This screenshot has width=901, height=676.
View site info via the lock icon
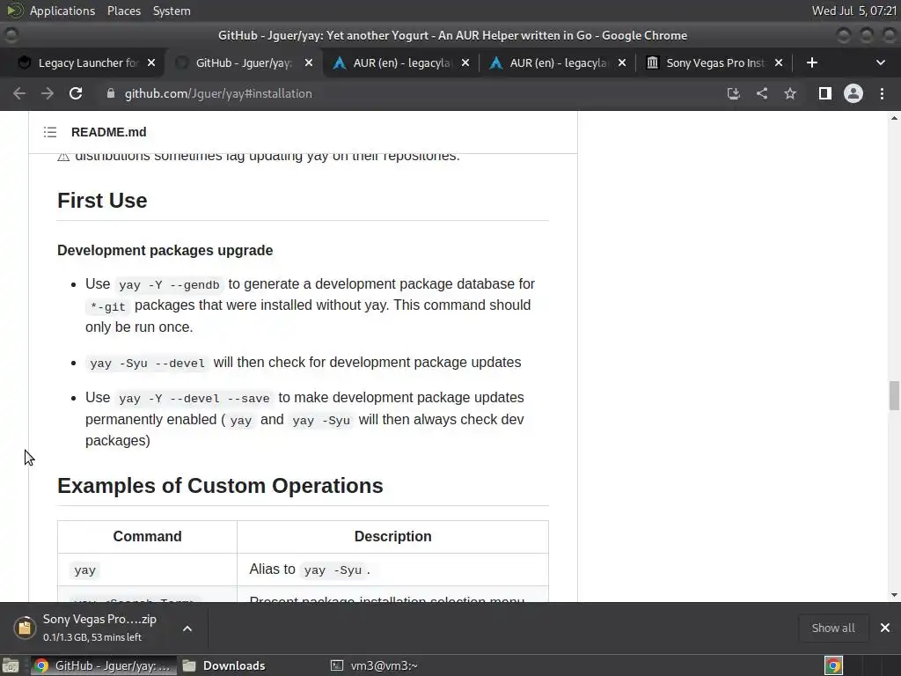[110, 93]
